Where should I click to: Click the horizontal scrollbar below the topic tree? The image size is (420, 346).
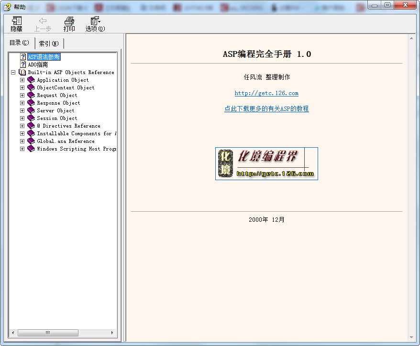(48, 333)
